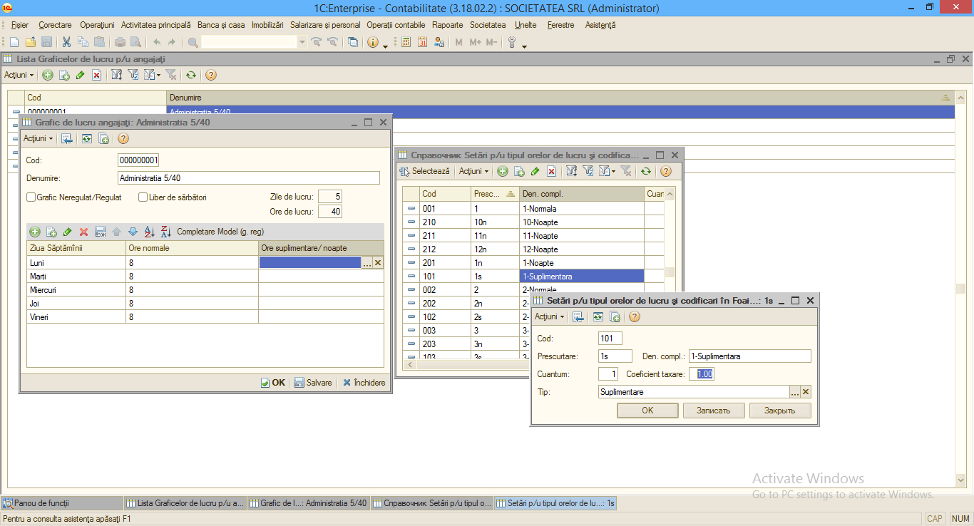Click the green Add icon in the schedule table toolbar
The width and height of the screenshot is (974, 526).
click(34, 232)
